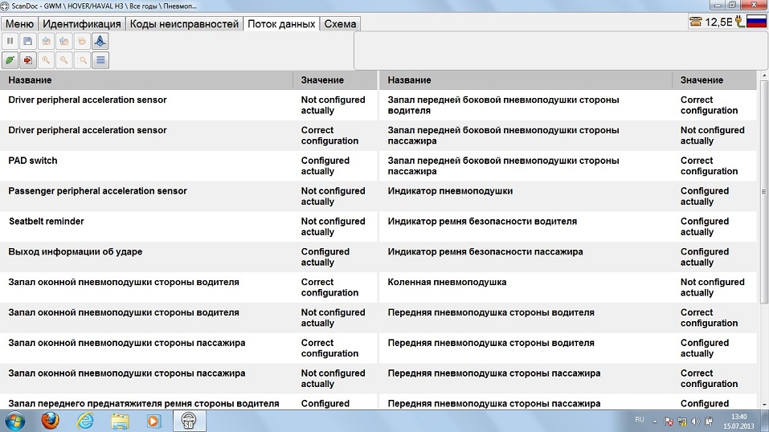This screenshot has height=432, width=769.
Task: Click Not configured actually value for Seatbelt reminder
Action: point(333,226)
